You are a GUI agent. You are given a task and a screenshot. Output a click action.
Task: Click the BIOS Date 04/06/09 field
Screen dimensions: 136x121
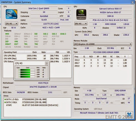[21, 92]
